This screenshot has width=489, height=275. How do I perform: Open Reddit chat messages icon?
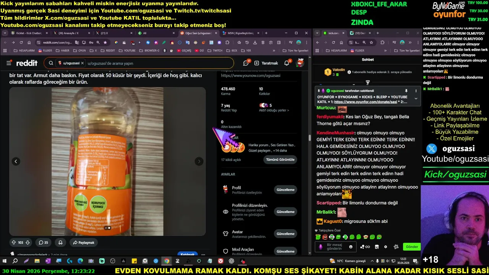point(246,63)
